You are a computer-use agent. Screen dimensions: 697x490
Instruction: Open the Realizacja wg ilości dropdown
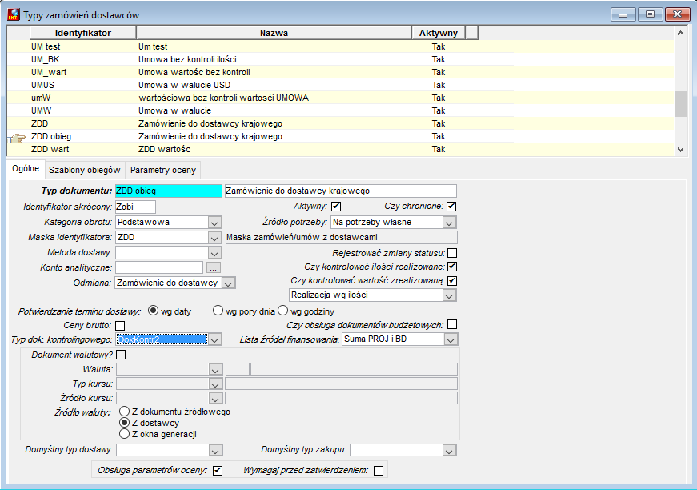(449, 295)
